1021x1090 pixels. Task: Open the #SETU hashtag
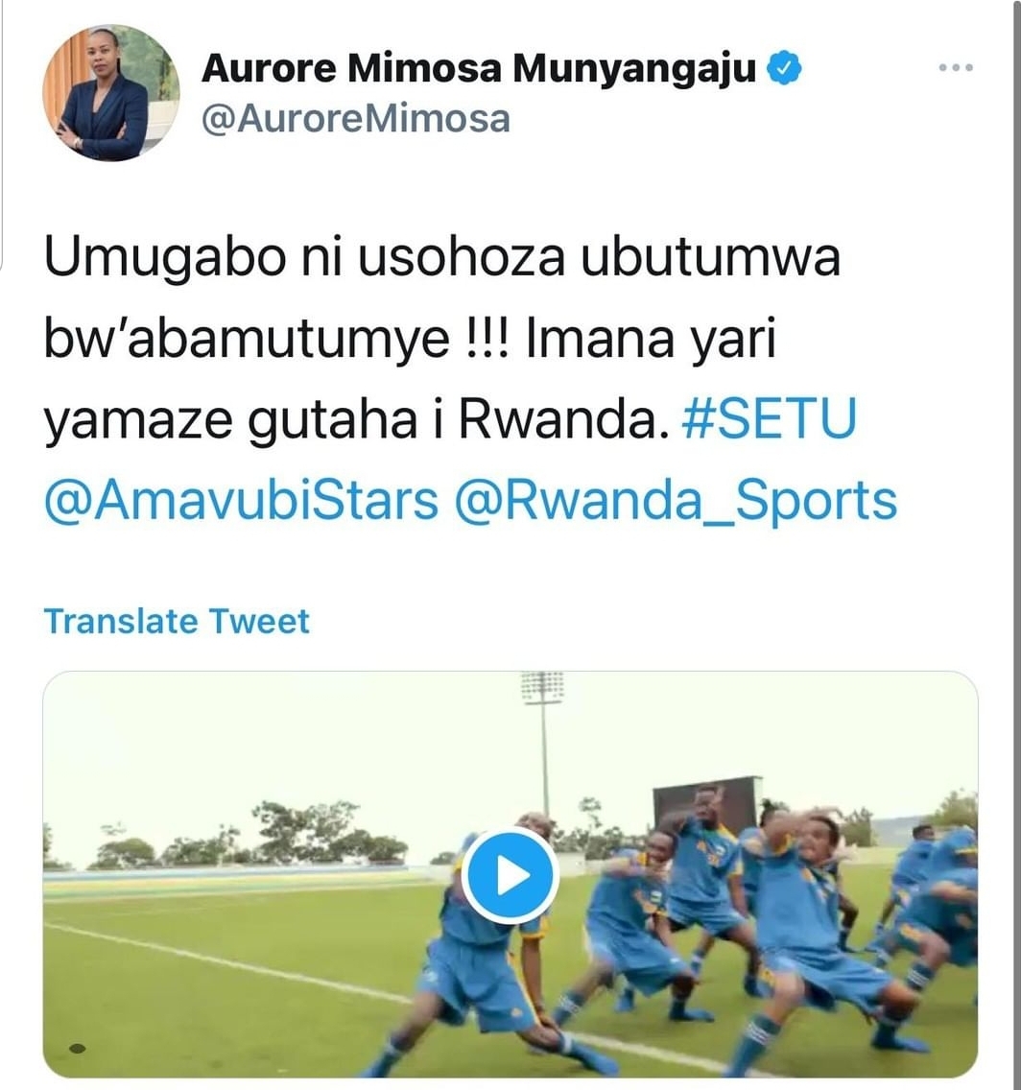(770, 418)
